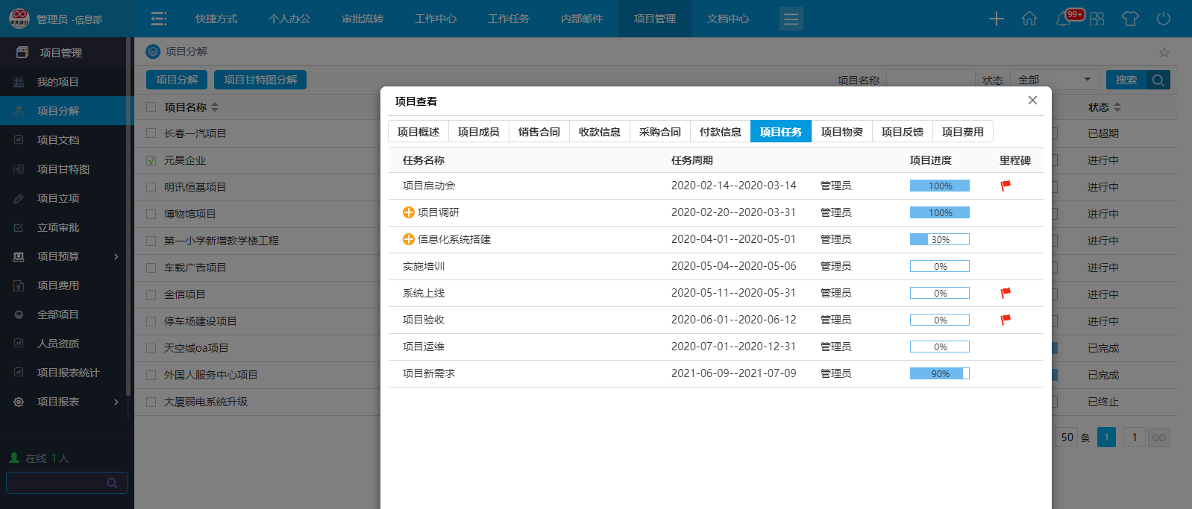
Task: Open the skin theme shirt icon
Action: coord(1130,19)
